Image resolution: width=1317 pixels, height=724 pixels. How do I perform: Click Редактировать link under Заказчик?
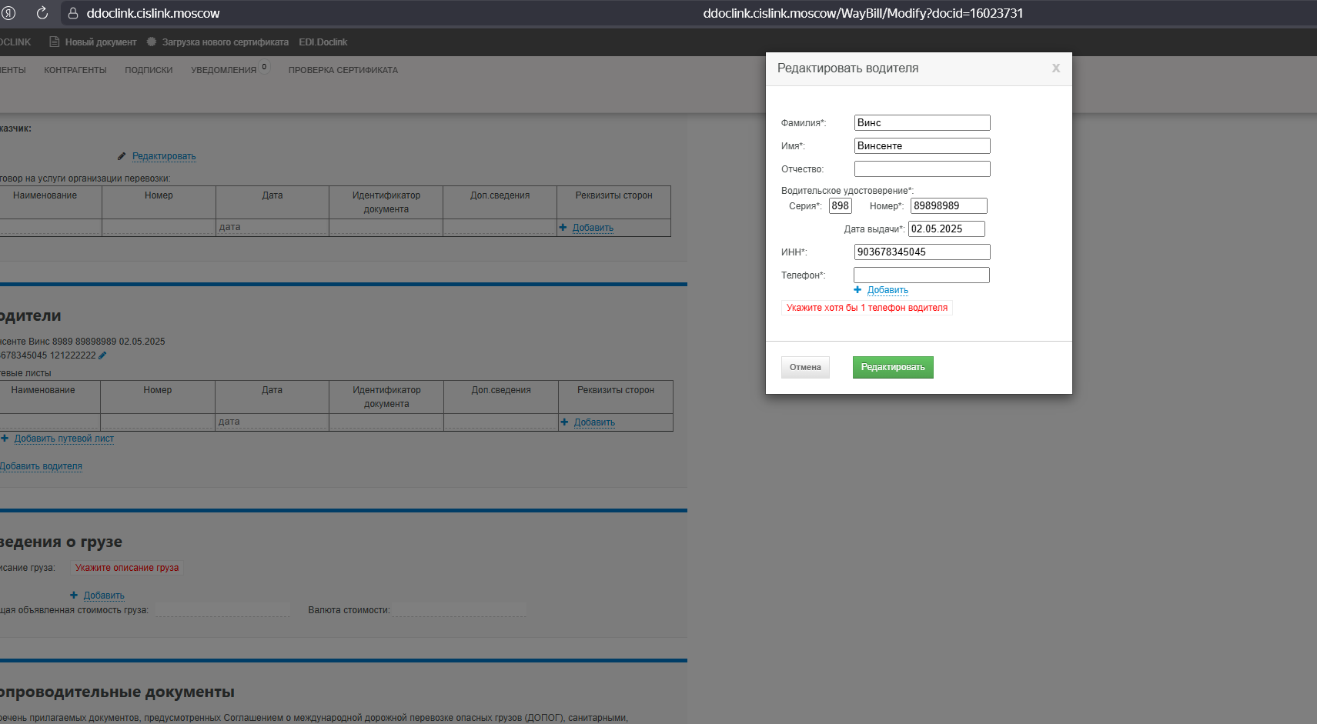pos(164,156)
